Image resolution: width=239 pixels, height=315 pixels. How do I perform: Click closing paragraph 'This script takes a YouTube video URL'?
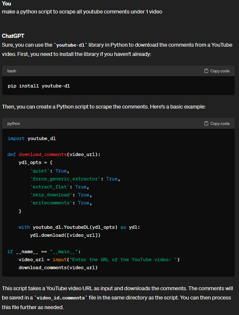117,298
